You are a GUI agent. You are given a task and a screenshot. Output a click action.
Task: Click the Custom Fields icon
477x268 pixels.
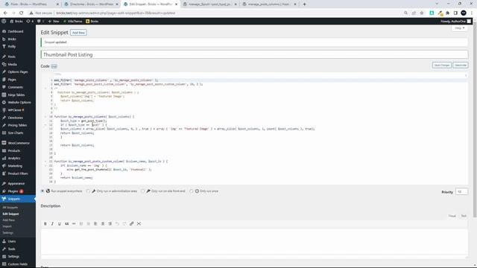4,264
